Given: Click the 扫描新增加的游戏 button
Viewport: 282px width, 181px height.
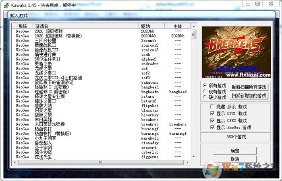Looking at the screenshot, I should [x=249, y=96].
